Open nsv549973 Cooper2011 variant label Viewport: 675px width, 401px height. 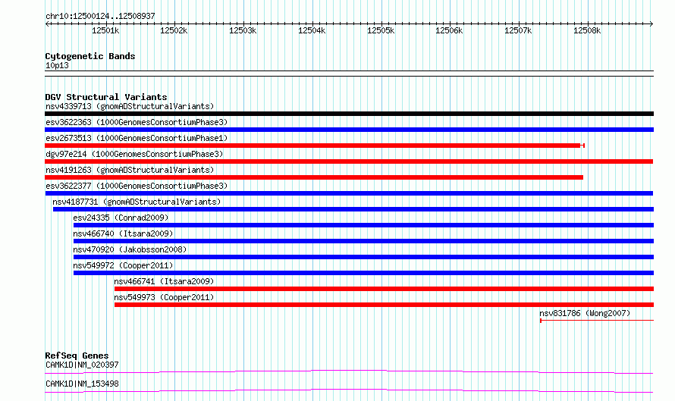[164, 297]
